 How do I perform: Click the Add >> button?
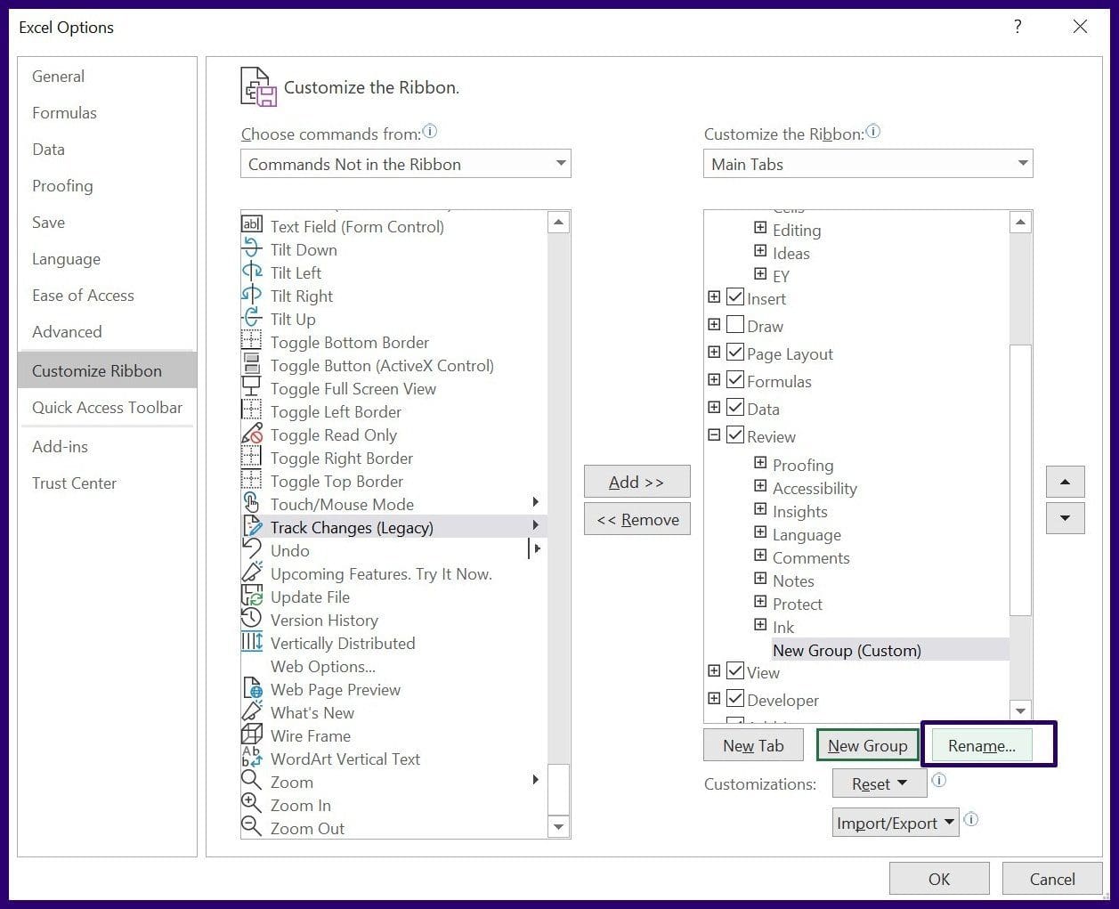pyautogui.click(x=637, y=482)
